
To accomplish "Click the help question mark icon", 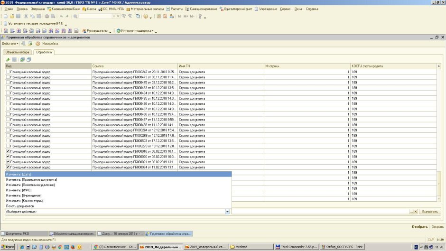I will pyautogui.click(x=38, y=44).
